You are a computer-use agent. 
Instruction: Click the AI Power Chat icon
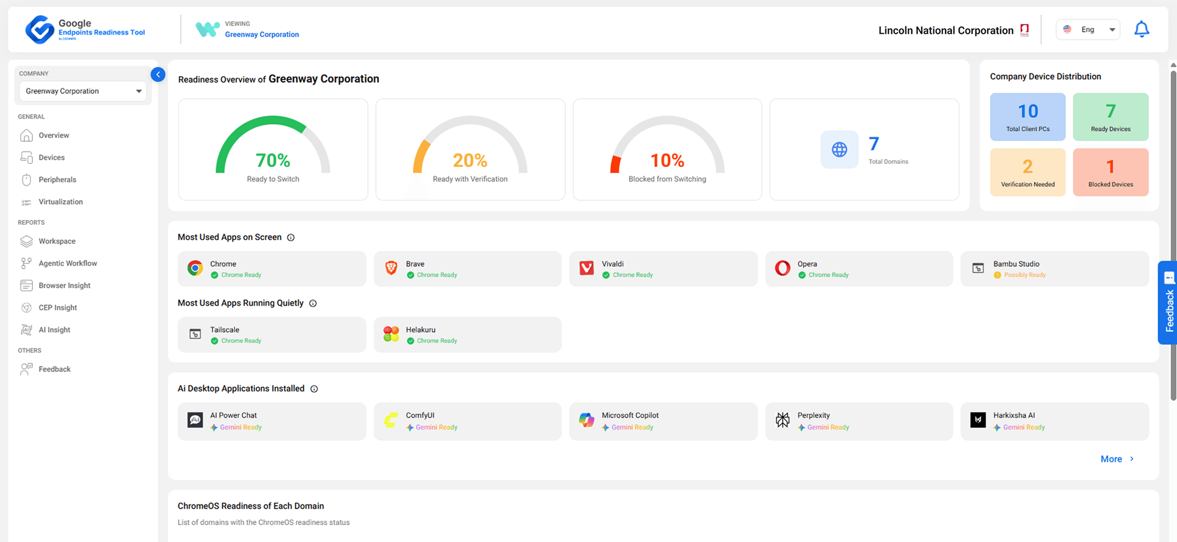tap(195, 420)
